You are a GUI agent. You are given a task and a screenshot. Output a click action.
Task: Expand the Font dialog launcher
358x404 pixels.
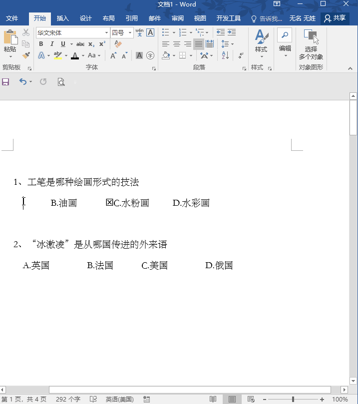[154, 68]
